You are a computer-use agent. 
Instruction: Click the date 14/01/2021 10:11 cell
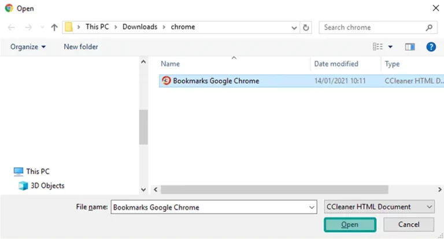(340, 81)
